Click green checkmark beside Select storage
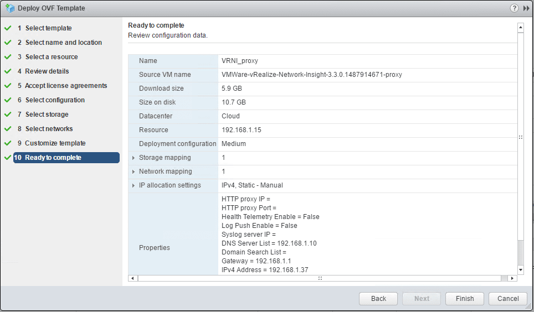534x312 pixels. (8, 115)
